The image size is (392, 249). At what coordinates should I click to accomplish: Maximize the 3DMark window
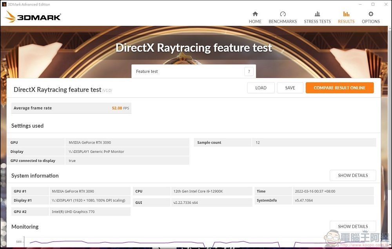click(373, 4)
